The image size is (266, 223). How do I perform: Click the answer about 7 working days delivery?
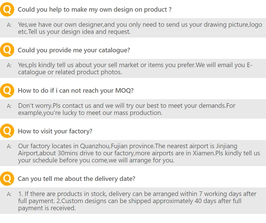point(137,201)
